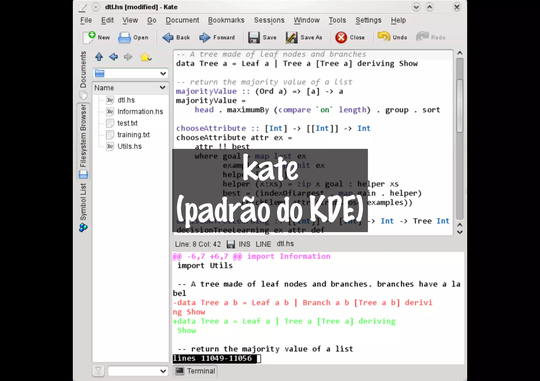Open the Sessions menu
The image size is (540, 381).
pos(269,20)
